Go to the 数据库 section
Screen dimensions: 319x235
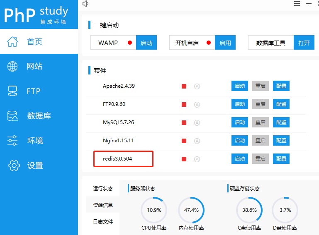pyautogui.click(x=39, y=116)
